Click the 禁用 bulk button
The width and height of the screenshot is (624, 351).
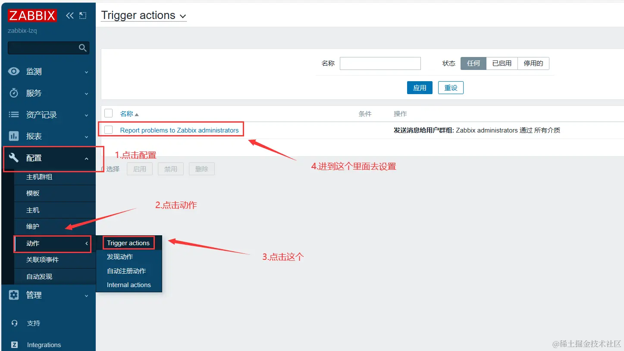tap(171, 169)
